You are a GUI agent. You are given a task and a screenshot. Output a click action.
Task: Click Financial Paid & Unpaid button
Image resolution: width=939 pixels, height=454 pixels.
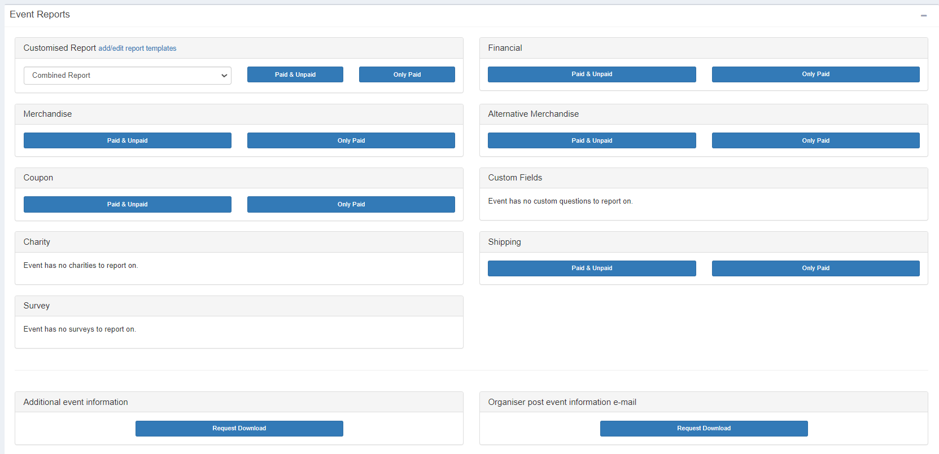[592, 74]
